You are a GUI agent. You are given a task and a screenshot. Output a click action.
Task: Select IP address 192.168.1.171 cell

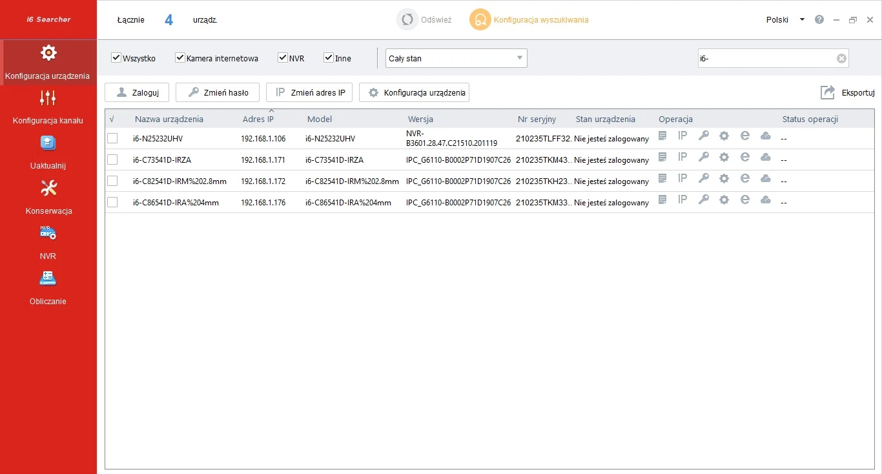click(x=263, y=160)
